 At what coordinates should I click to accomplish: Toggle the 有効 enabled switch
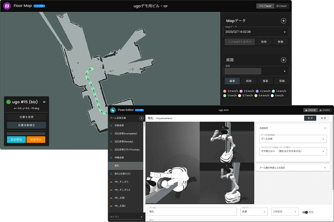pos(305,212)
